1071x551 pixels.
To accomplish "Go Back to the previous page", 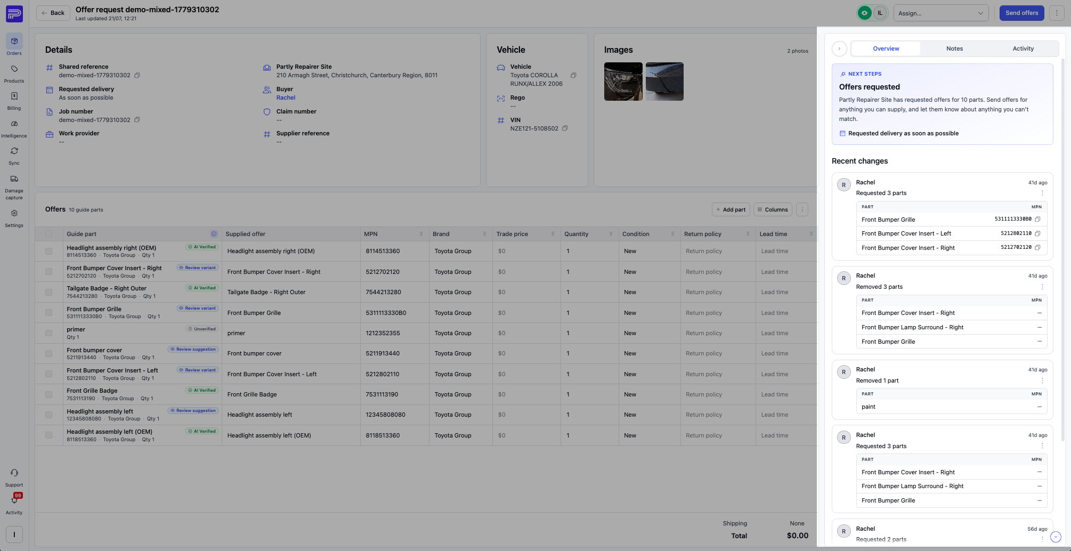I will (53, 13).
